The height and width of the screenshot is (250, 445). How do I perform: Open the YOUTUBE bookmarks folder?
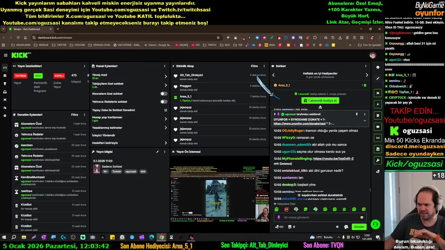(x=77, y=45)
